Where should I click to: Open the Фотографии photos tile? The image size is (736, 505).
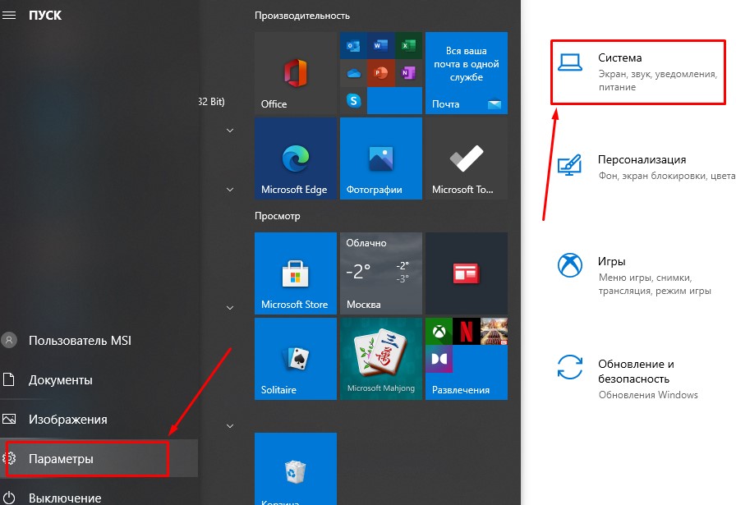[x=380, y=158]
